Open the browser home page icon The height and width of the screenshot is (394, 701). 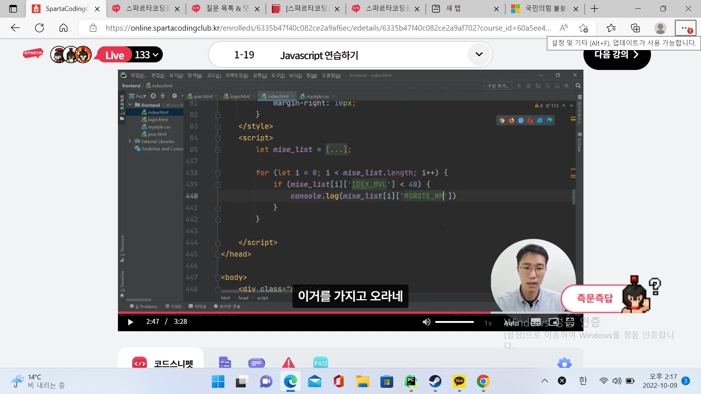(64, 28)
